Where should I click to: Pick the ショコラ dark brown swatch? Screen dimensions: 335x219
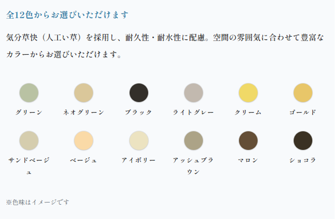click(303, 141)
